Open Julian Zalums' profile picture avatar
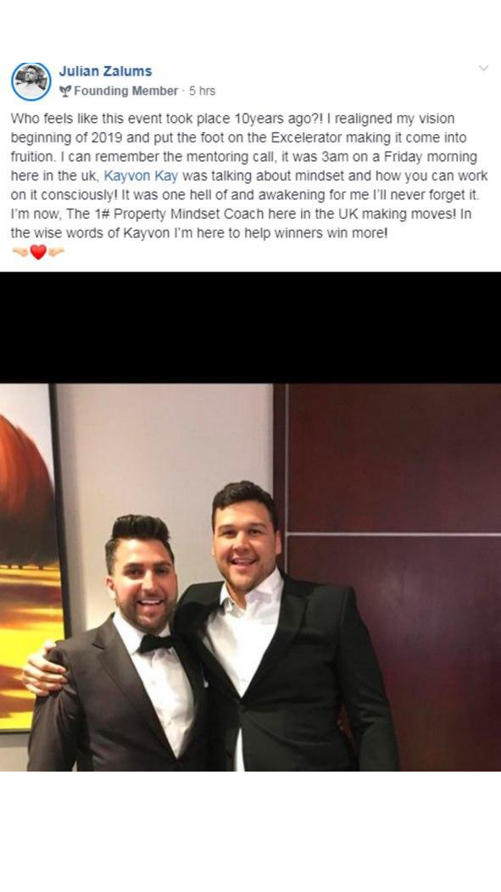Image resolution: width=501 pixels, height=892 pixels. (x=31, y=81)
